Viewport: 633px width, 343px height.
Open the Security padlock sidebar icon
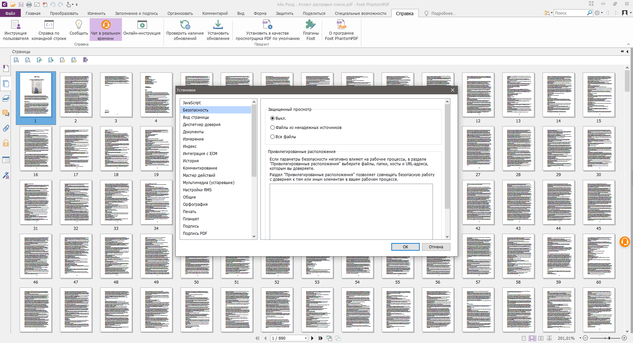(6, 143)
